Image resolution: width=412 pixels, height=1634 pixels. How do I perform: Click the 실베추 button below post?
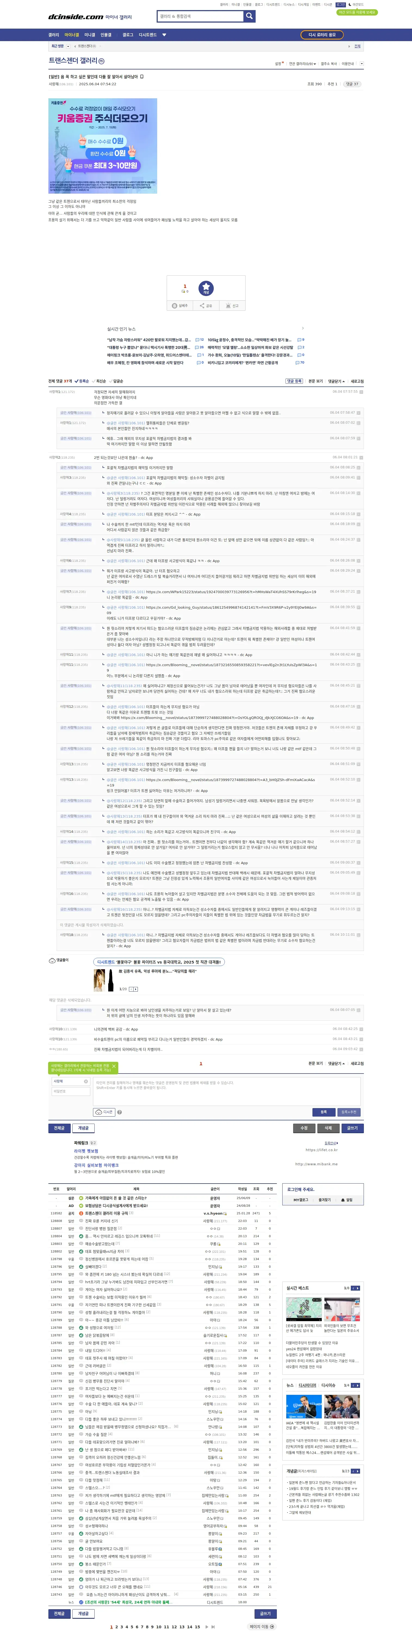point(181,306)
